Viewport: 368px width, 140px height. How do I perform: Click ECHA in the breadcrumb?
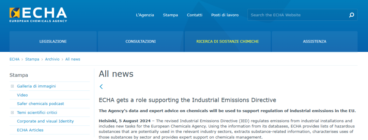(14, 59)
